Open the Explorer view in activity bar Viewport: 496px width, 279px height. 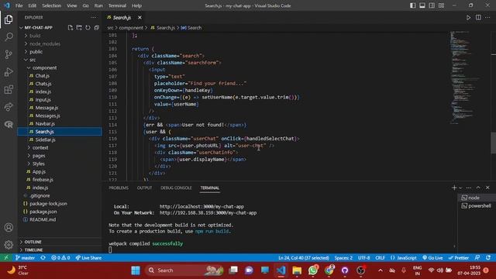coord(9,19)
